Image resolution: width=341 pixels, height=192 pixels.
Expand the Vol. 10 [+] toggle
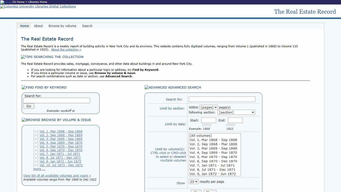(36, 165)
